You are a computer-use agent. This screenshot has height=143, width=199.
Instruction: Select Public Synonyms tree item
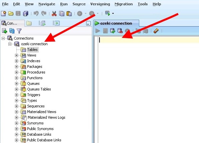pos(40,129)
